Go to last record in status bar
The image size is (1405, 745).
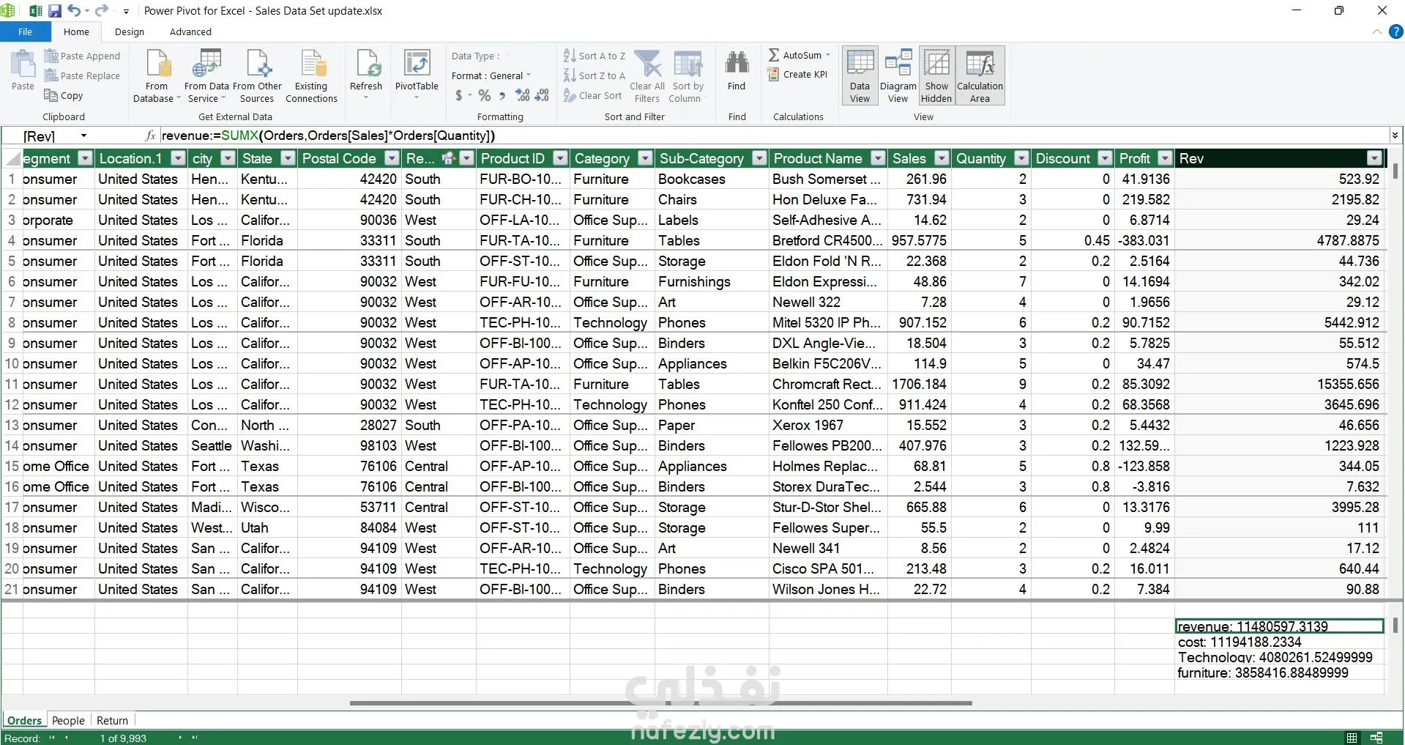(x=195, y=738)
